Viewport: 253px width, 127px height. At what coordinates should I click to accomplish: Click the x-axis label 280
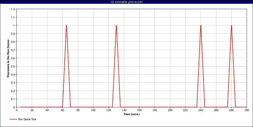[231, 110]
